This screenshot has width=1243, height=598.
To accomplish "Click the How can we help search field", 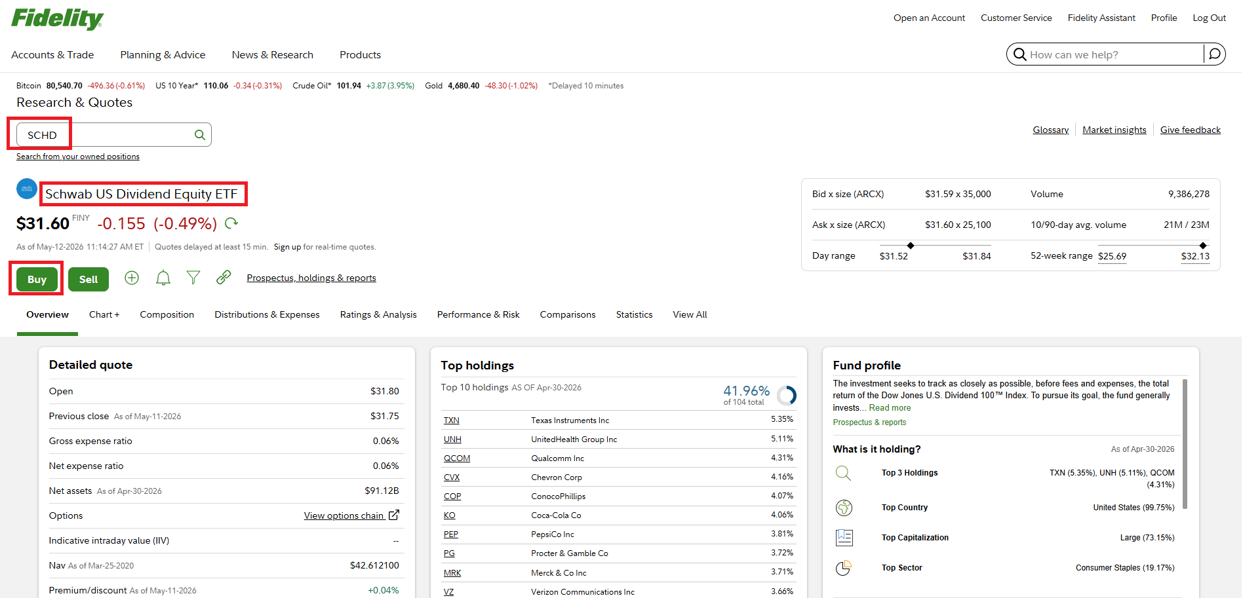I will [1115, 54].
